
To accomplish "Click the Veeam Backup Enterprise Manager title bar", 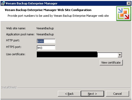I will point(66,3).
